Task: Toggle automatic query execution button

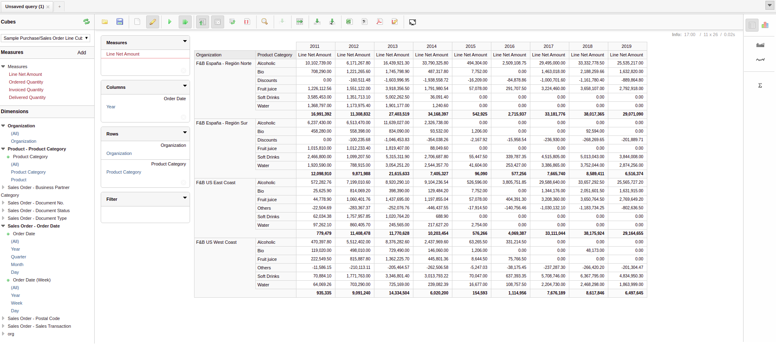Action: pos(185,22)
